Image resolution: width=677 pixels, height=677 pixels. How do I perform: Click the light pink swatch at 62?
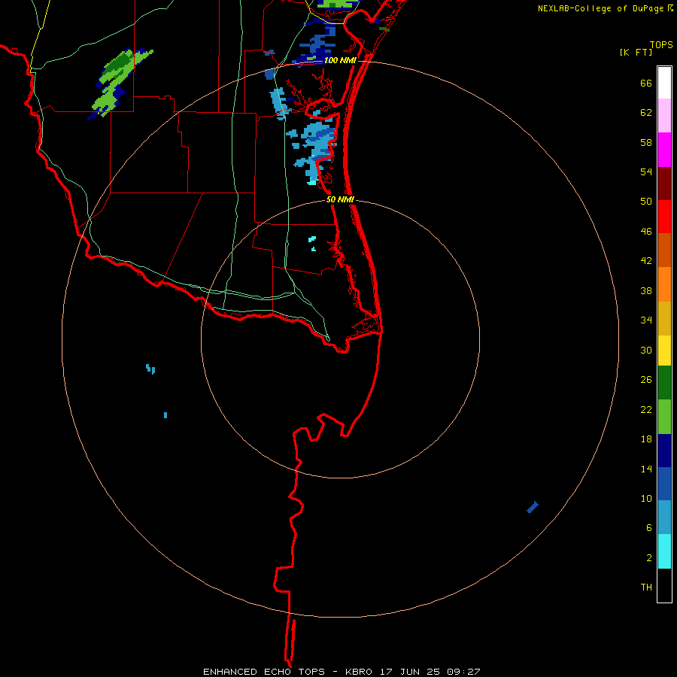(664, 115)
